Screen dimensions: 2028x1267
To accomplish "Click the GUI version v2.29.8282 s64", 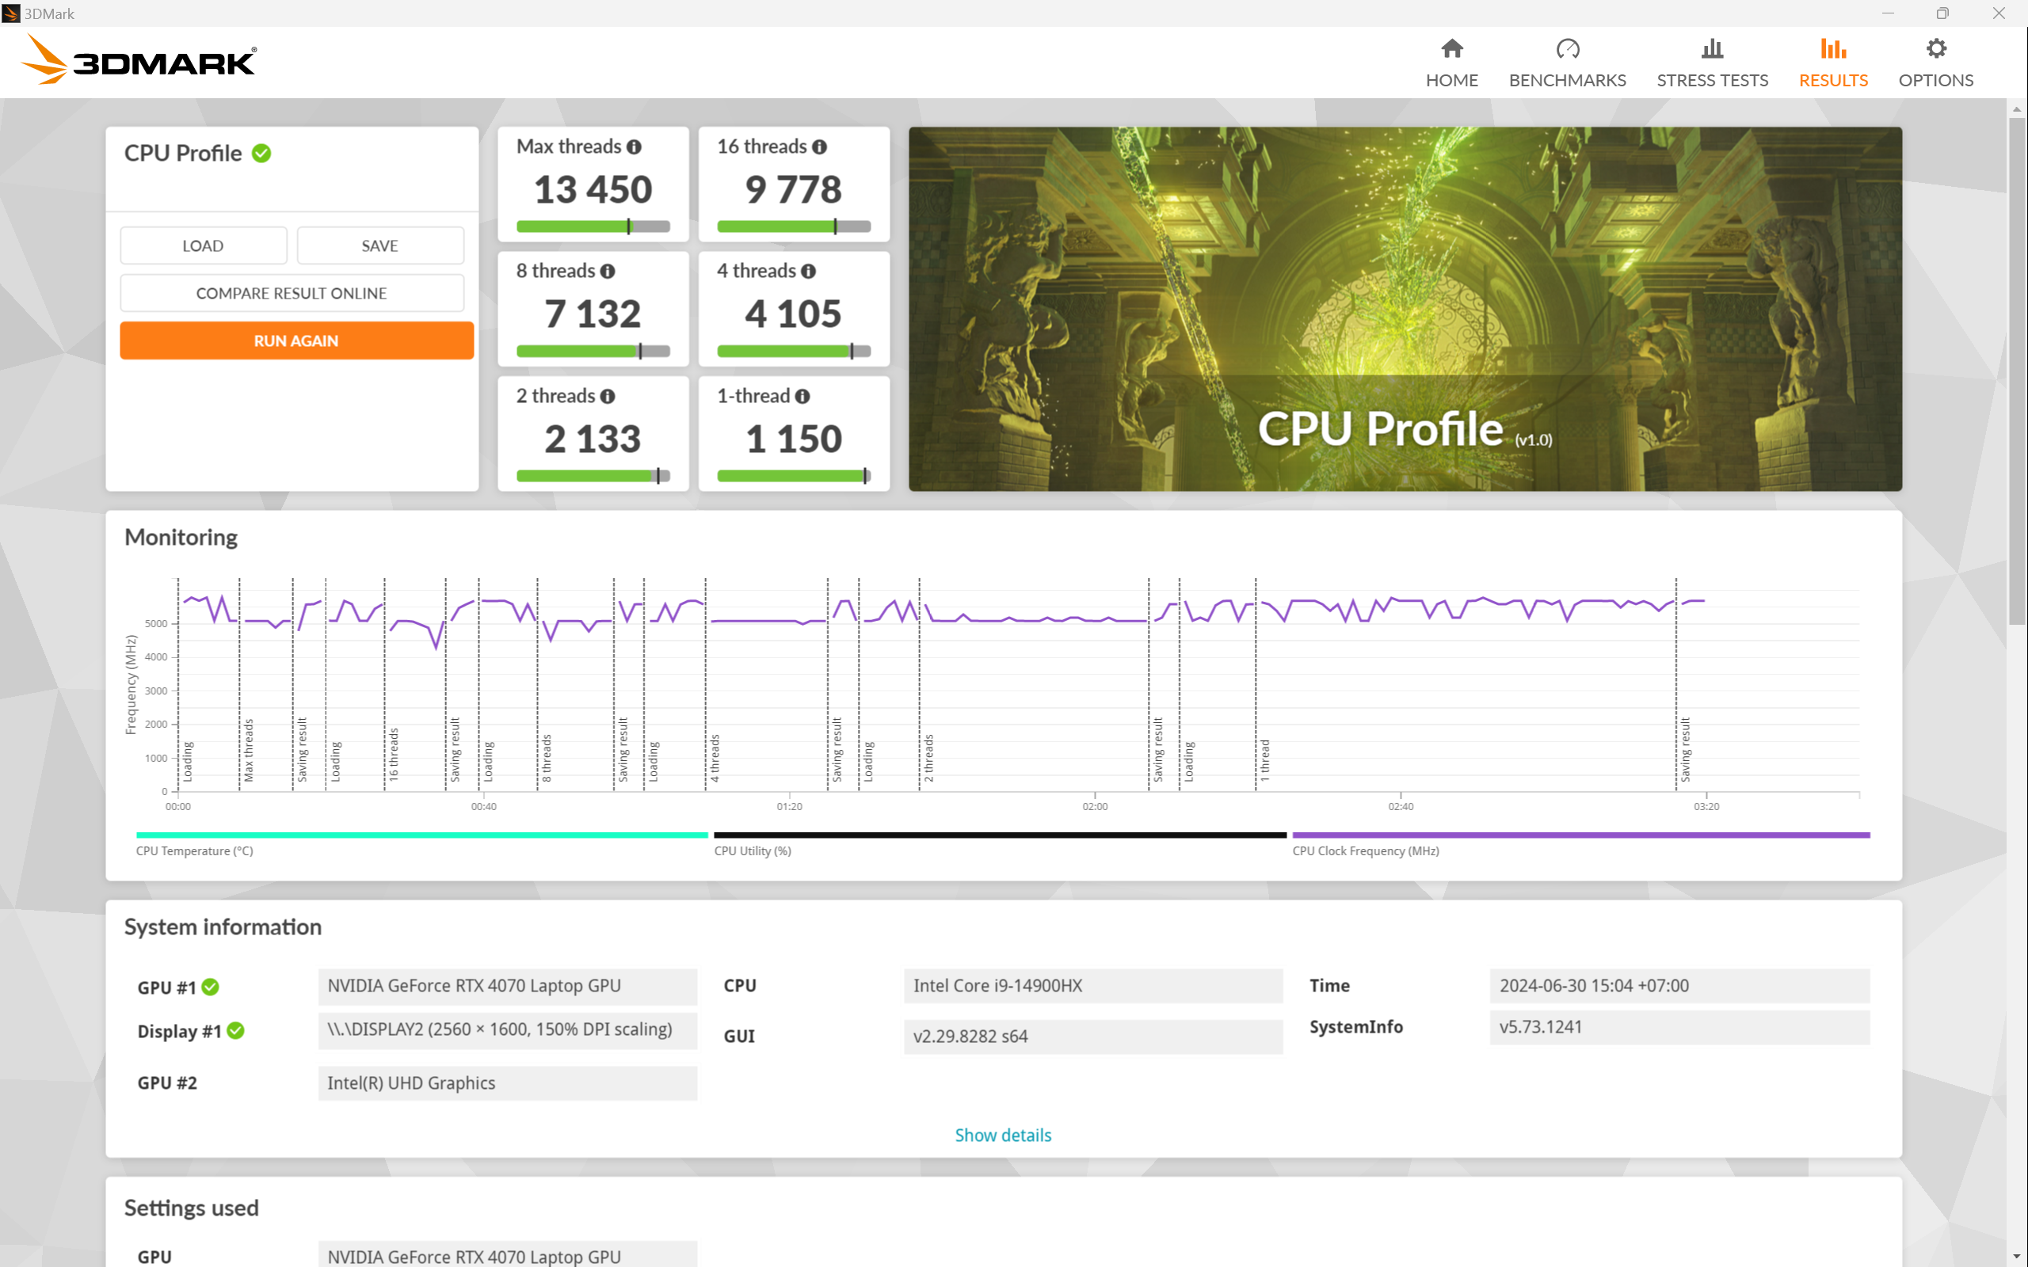I will (x=1092, y=1037).
